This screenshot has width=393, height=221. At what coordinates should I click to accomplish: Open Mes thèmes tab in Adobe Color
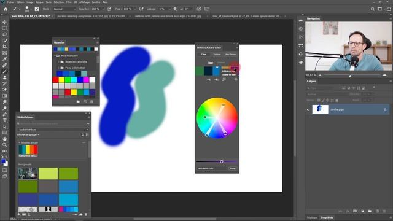point(231,55)
